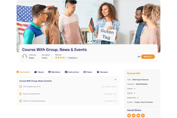Click the icon beside Odio Nec Pretium Elementum
This screenshot has width=177, height=118.
[21, 101]
